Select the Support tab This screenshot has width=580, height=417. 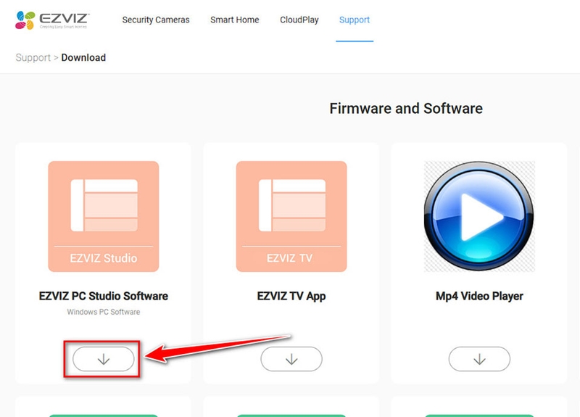pos(355,20)
